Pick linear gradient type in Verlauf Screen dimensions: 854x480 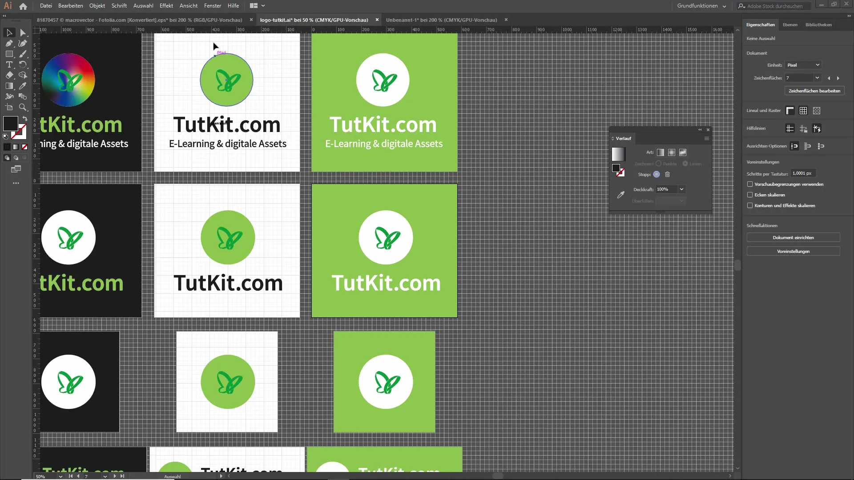[x=661, y=152]
